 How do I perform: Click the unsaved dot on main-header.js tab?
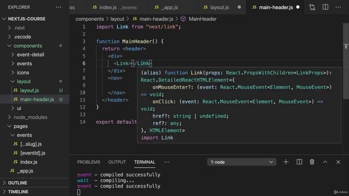click(298, 7)
